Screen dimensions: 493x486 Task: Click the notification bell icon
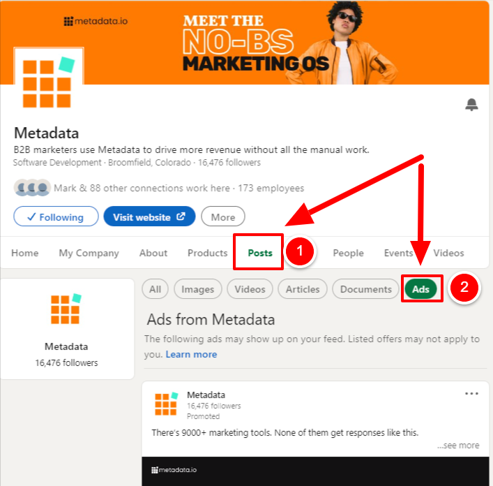[x=471, y=105]
